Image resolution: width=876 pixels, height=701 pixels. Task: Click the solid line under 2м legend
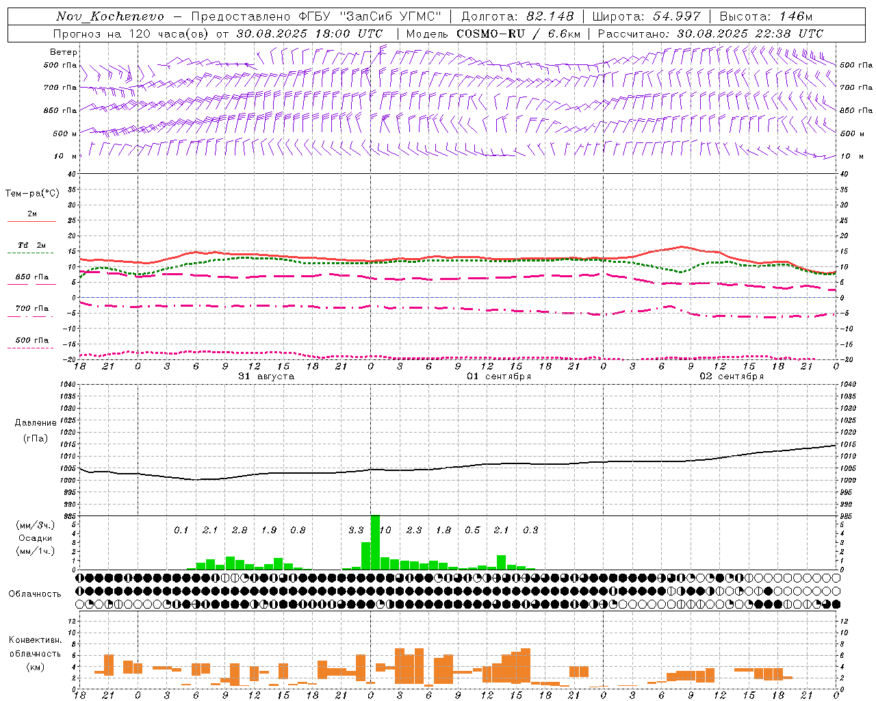pyautogui.click(x=31, y=221)
